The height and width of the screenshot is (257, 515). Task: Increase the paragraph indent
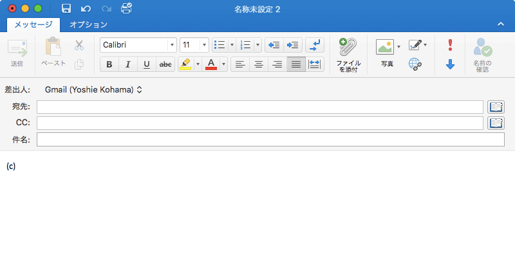pos(293,45)
